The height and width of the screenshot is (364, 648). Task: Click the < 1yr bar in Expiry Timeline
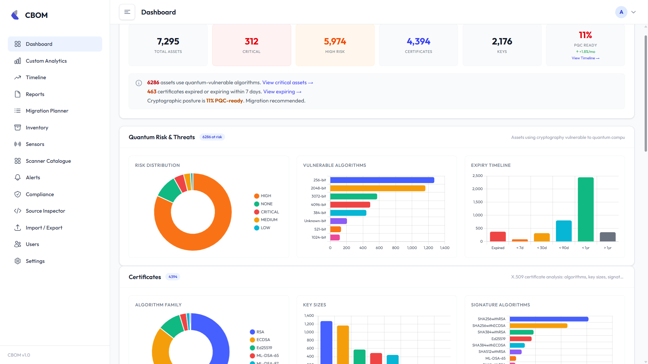586,209
